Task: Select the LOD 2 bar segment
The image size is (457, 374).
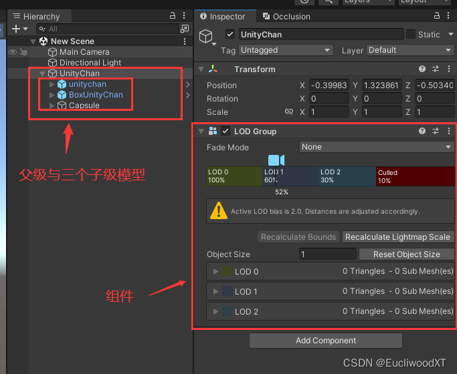Action: (347, 176)
